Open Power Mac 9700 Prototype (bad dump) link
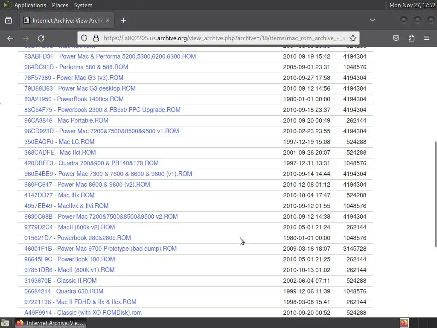437x328 pixels. (100, 249)
